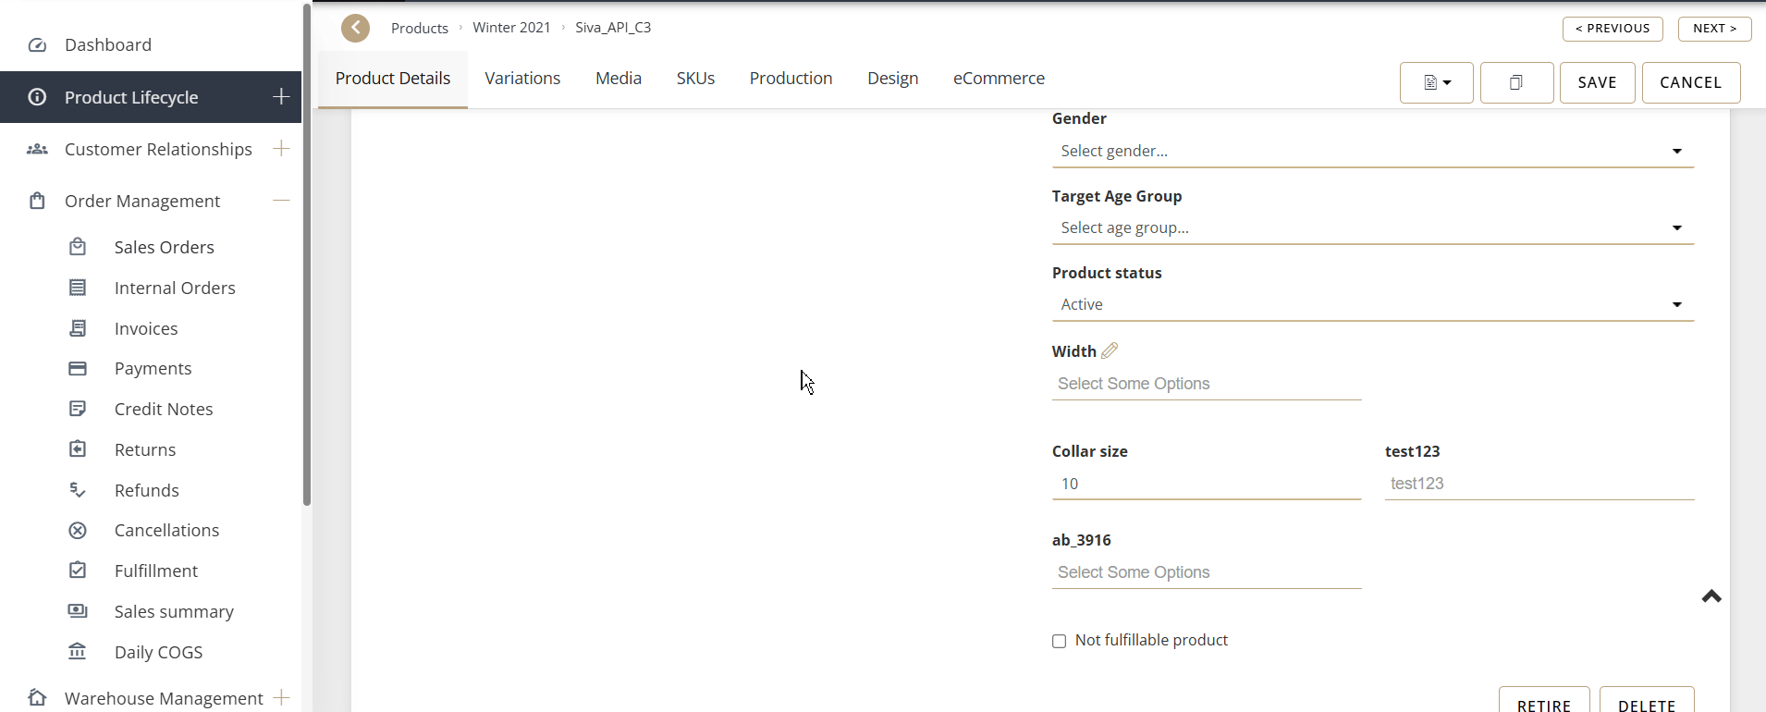The width and height of the screenshot is (1766, 712).
Task: Click the scroll-to-top chevron icon
Action: [1711, 596]
